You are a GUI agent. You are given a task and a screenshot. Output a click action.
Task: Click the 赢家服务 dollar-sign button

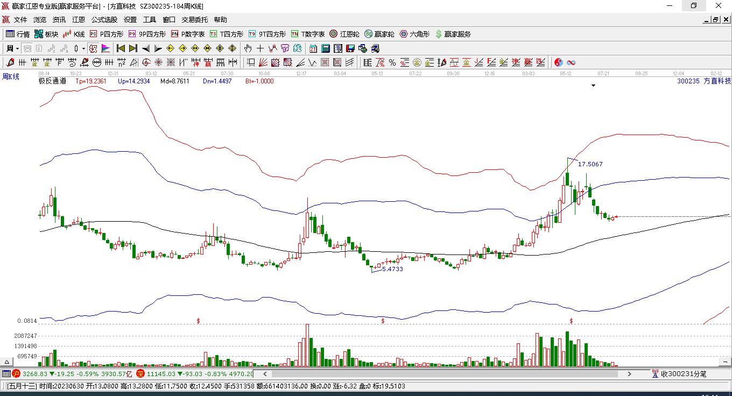[x=453, y=34]
